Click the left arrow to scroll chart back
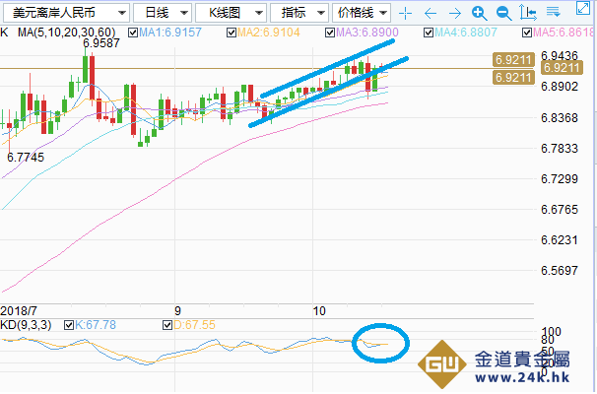Viewport: 597px width, 394px height. coord(430,14)
